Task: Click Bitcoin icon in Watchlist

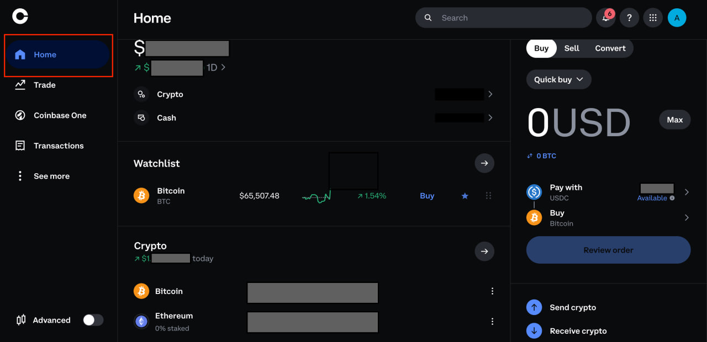Action: point(141,196)
